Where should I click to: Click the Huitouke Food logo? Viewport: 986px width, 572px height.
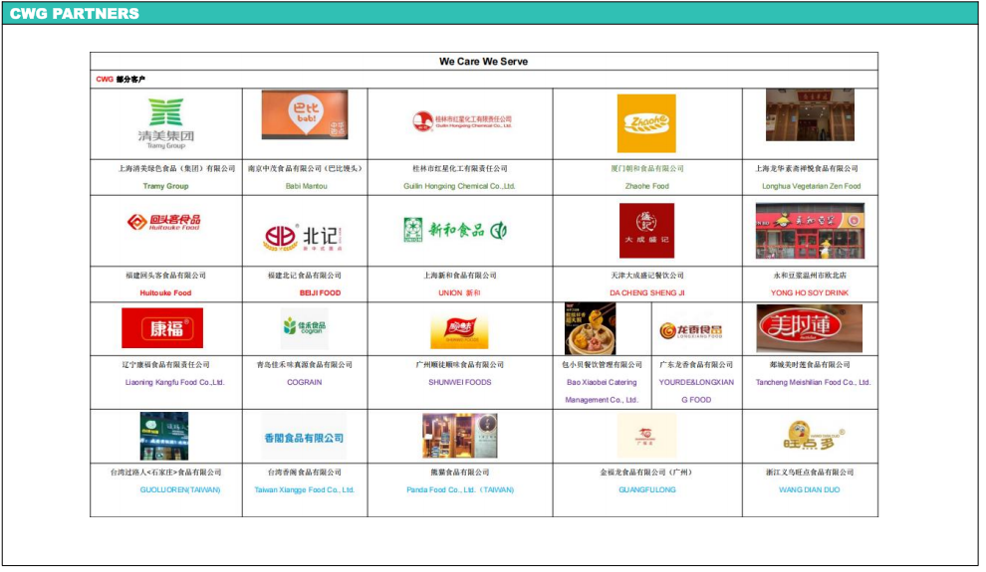tap(164, 222)
